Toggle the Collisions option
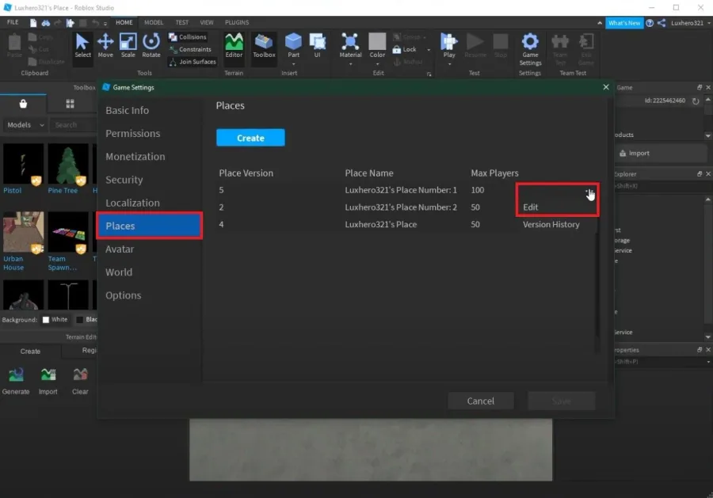The width and height of the screenshot is (713, 498). click(188, 36)
